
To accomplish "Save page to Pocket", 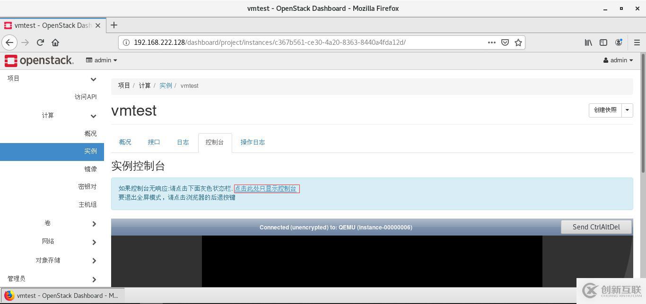I will [505, 42].
